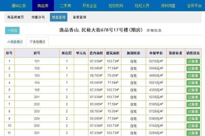Select the 商品房 navigation tab
This screenshot has height=136, width=205.
coord(43,6)
